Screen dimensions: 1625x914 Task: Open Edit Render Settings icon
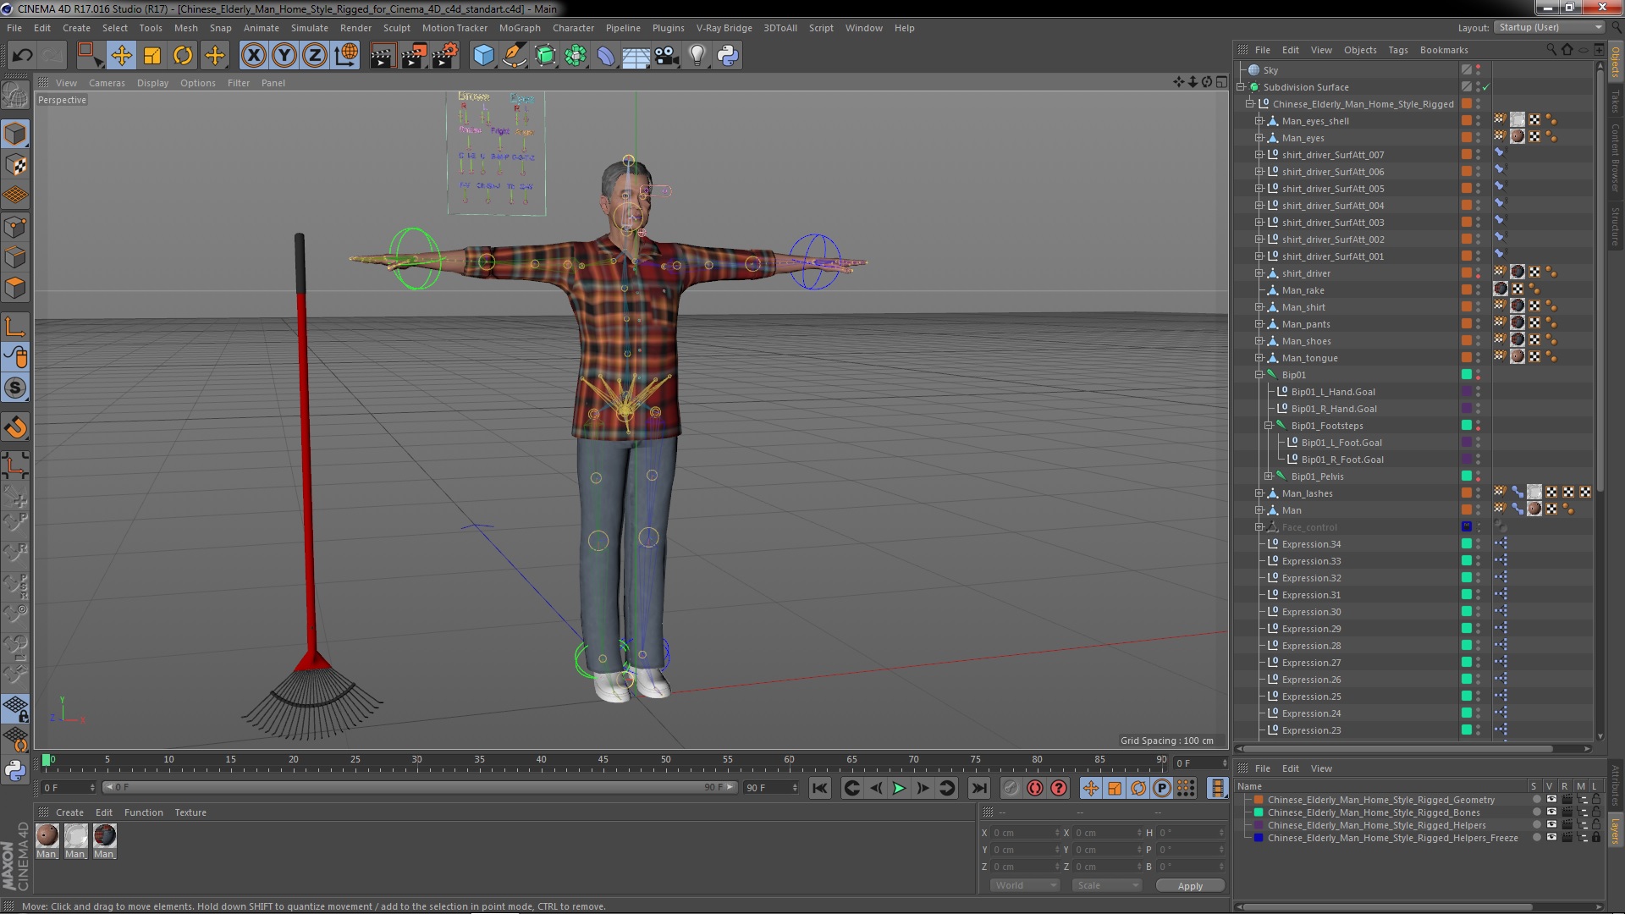coord(445,56)
